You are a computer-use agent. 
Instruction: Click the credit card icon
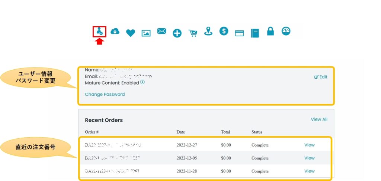tap(239, 33)
